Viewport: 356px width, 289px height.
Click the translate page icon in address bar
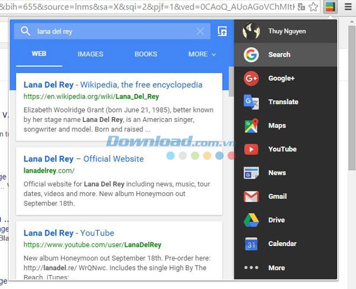point(301,7)
